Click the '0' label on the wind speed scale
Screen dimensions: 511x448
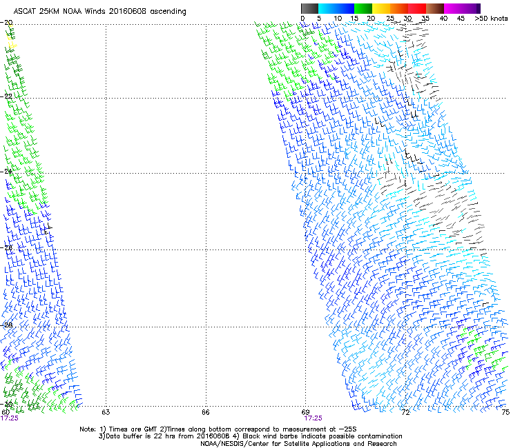coord(302,19)
